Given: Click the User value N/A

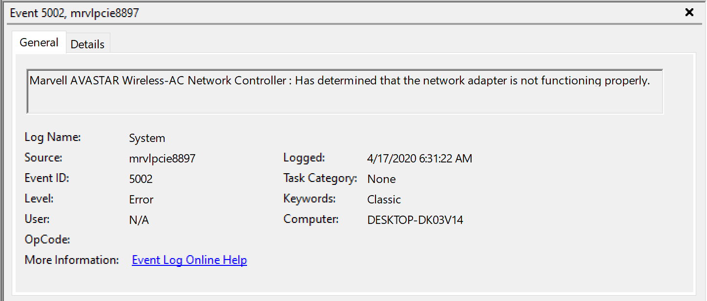Looking at the screenshot, I should pos(139,220).
